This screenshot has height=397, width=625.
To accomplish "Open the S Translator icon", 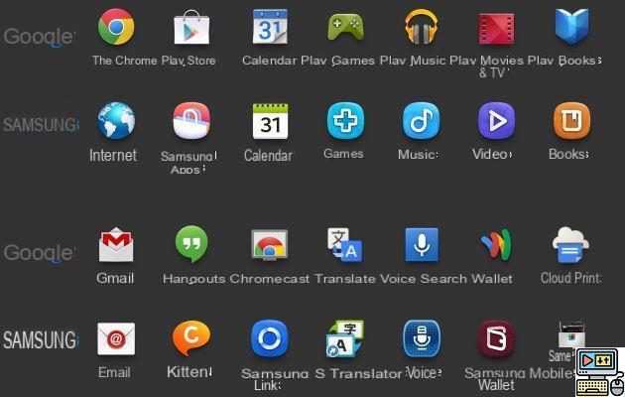I will pyautogui.click(x=345, y=338).
